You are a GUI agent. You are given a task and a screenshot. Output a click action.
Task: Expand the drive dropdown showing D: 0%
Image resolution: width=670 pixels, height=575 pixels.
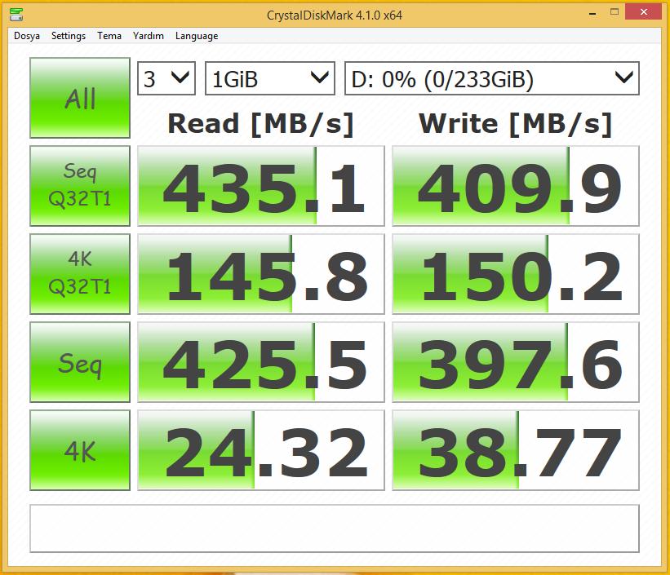coord(492,78)
